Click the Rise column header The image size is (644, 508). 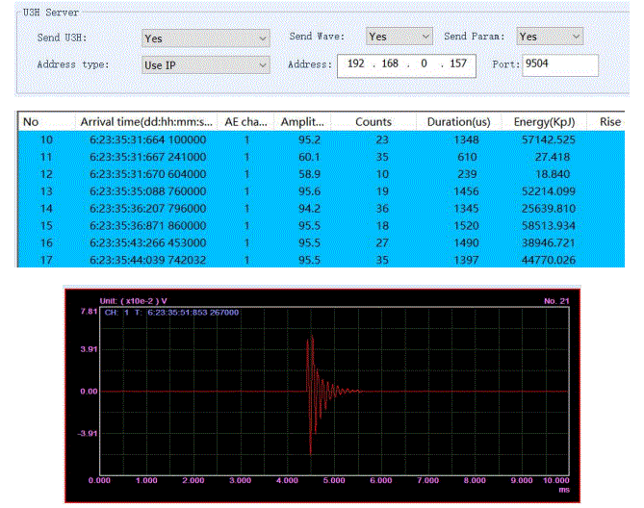pos(606,122)
